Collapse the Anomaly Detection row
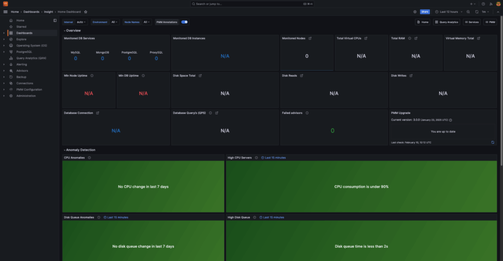This screenshot has width=503, height=261. (79, 150)
